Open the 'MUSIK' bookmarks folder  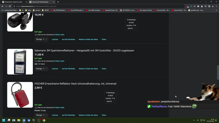point(45,10)
